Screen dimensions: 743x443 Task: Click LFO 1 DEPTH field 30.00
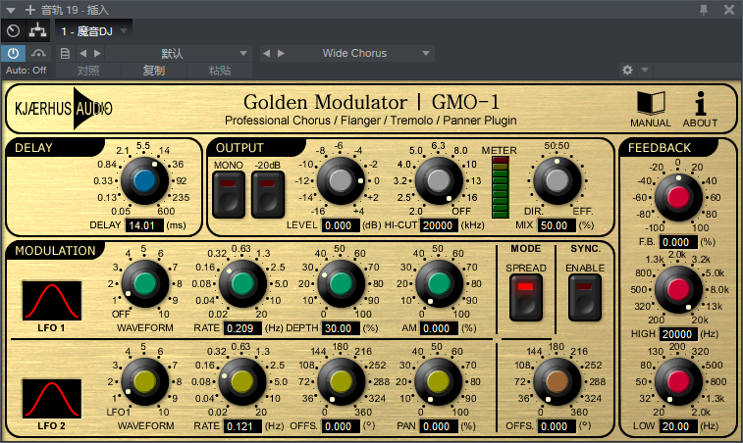pyautogui.click(x=341, y=328)
